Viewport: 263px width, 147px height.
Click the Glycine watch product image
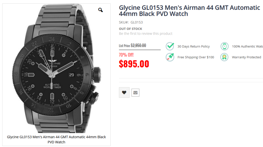point(56,68)
